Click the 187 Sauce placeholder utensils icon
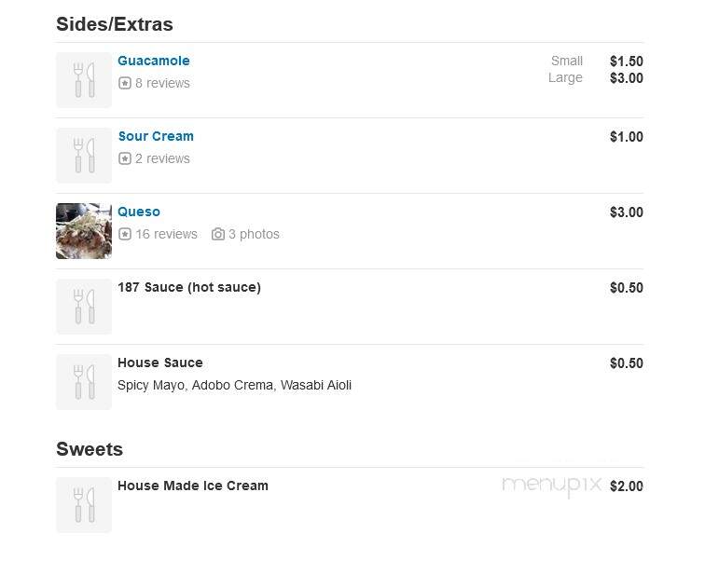The image size is (719, 561). 84,307
